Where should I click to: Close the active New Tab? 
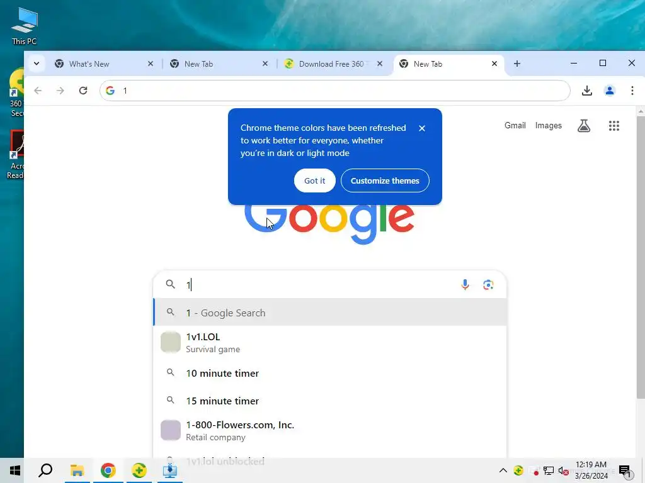point(494,64)
